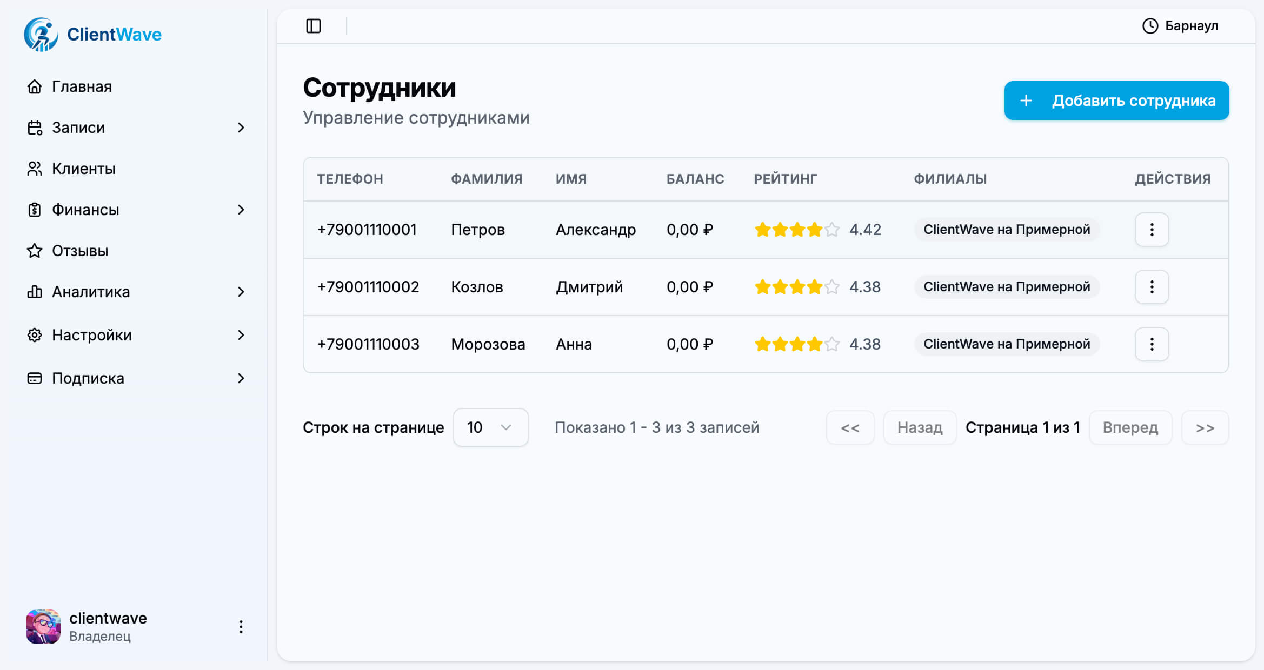Click the Записи calendar icon
Screen dimensions: 1264x670
click(34, 128)
